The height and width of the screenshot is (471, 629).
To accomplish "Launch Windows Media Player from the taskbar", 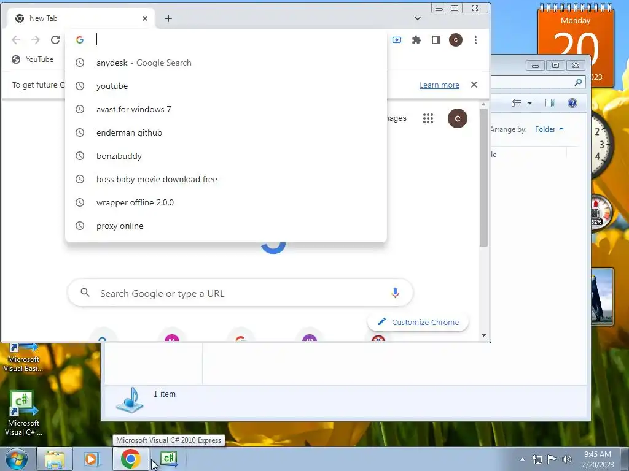I will 92,459.
